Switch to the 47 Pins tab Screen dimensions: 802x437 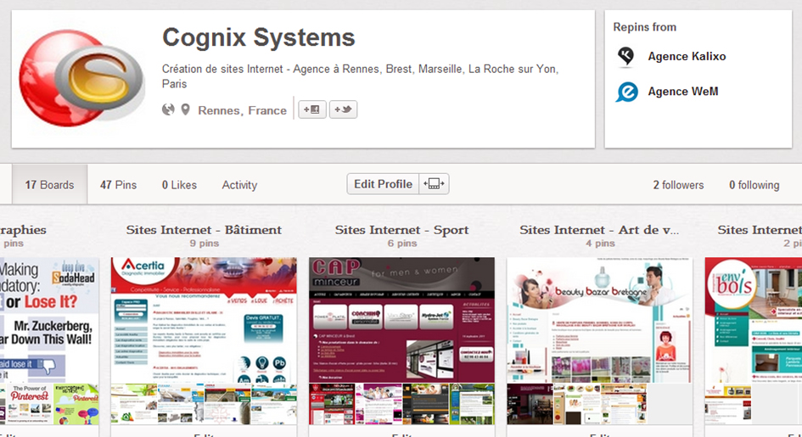click(118, 185)
